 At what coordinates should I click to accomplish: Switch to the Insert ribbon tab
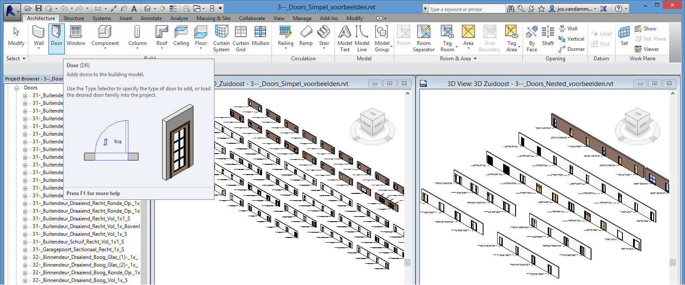coord(126,18)
